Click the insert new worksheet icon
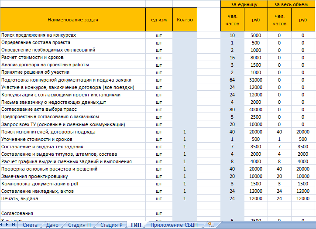Viewport: 316px width, 229px height. click(x=211, y=225)
